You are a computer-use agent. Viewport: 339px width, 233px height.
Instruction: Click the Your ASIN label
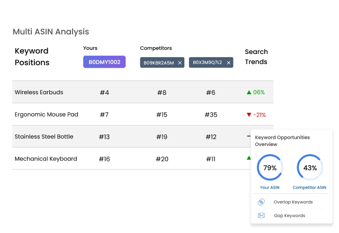(270, 187)
